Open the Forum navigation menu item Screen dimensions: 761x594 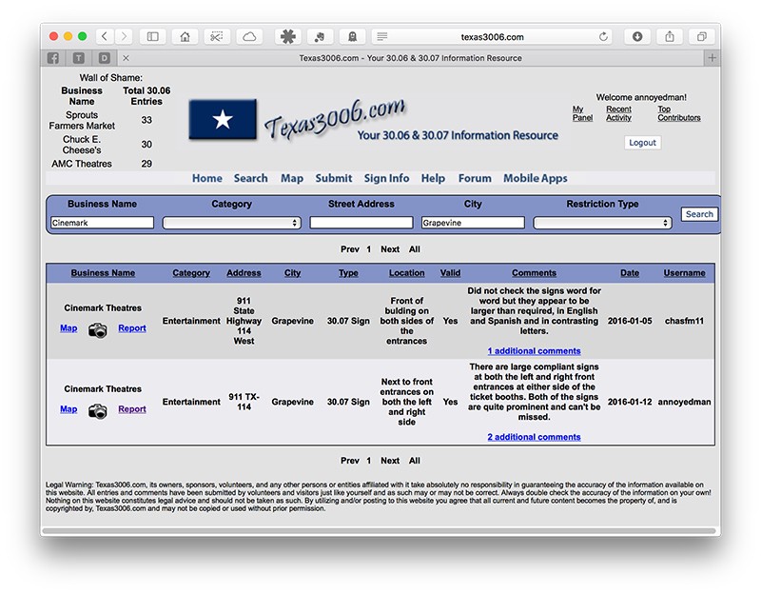click(475, 178)
